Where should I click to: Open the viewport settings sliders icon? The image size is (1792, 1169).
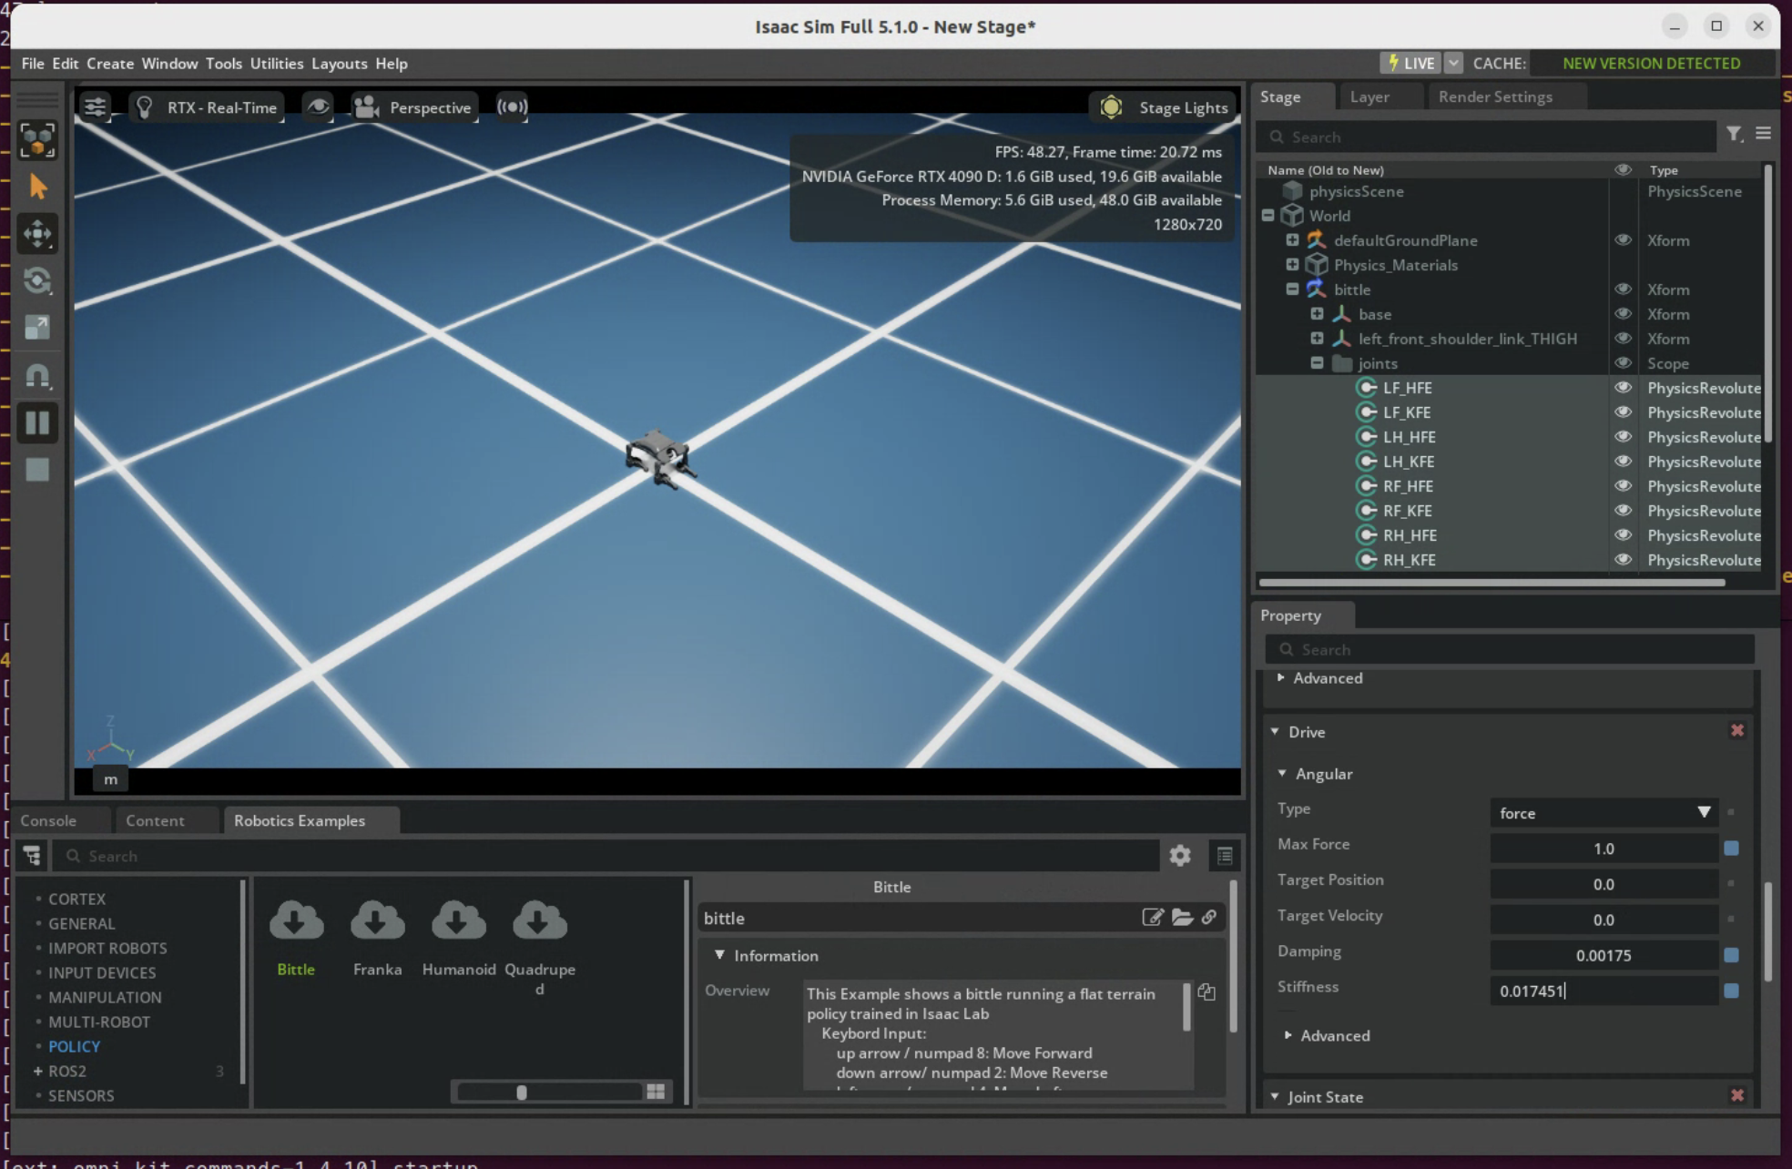click(95, 107)
